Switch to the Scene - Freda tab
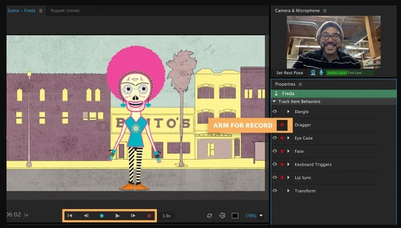This screenshot has height=228, width=401. tap(21, 10)
